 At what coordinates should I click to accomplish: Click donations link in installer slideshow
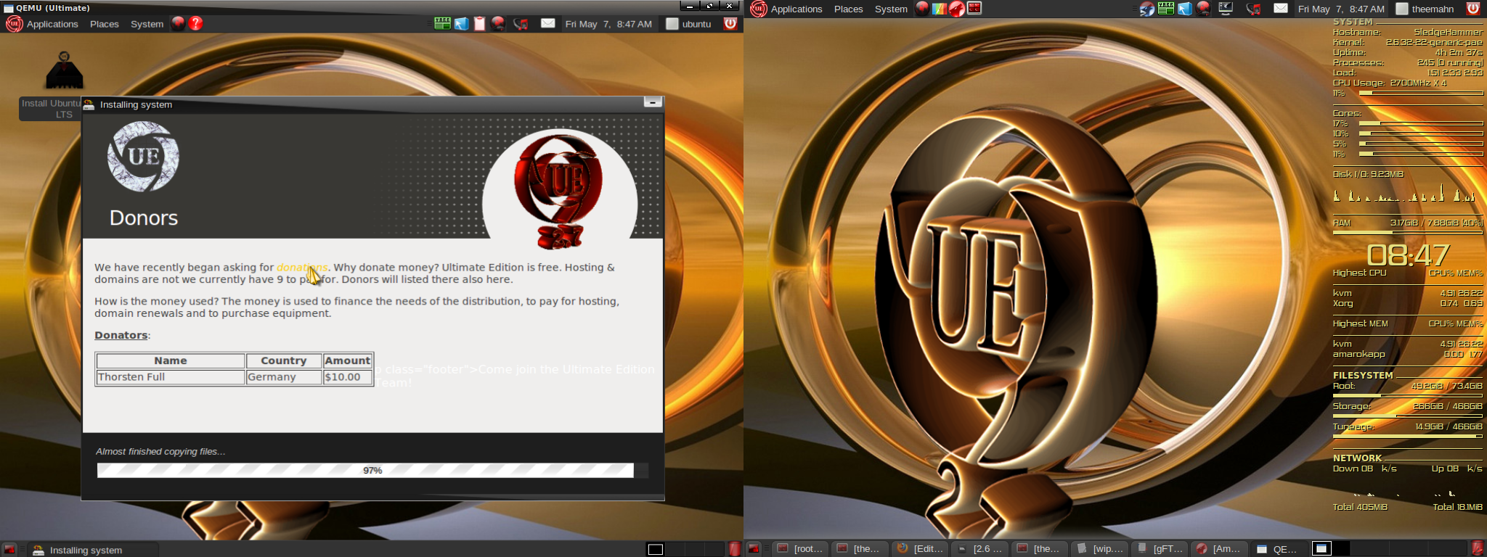coord(302,267)
